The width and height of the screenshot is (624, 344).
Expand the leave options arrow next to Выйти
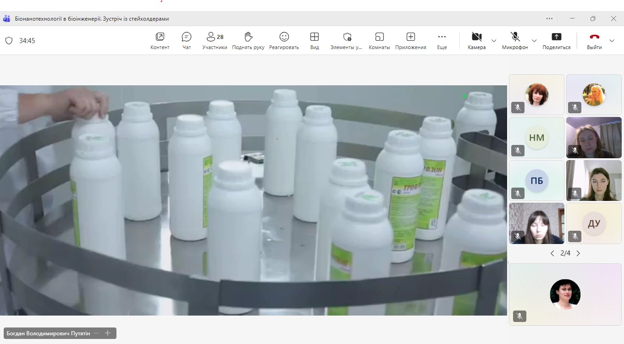click(x=612, y=41)
